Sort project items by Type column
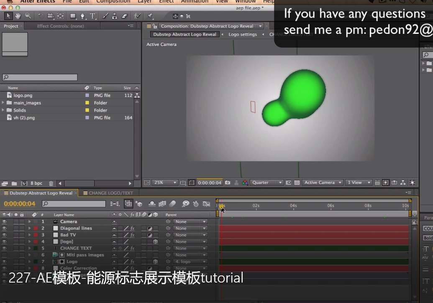 coord(98,88)
